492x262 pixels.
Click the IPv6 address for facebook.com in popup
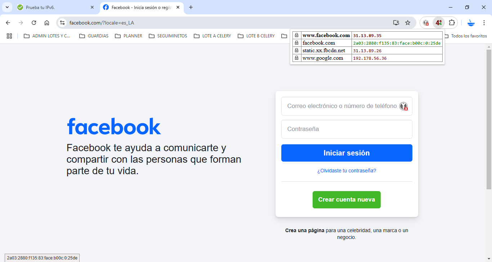point(397,43)
